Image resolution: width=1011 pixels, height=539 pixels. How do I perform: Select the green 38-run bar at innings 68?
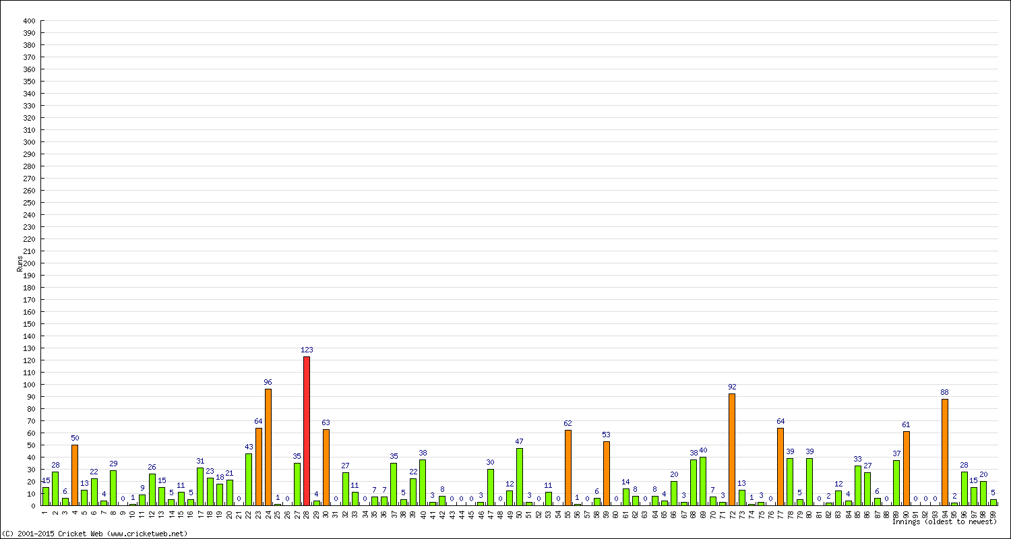click(x=694, y=482)
